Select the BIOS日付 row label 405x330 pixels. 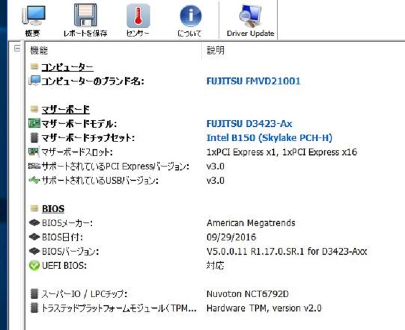pyautogui.click(x=62, y=238)
